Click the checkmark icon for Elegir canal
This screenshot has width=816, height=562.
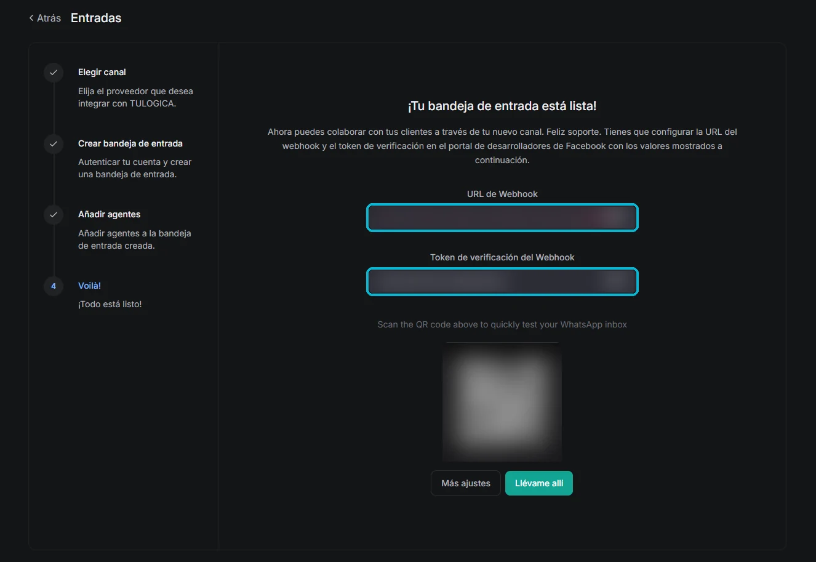coord(54,73)
